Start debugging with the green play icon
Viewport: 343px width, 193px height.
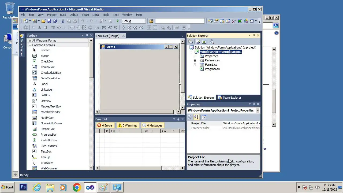click(x=118, y=21)
